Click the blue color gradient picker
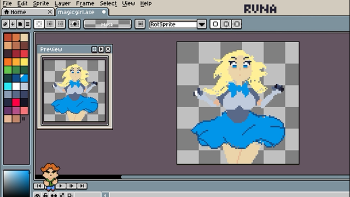This screenshot has width=350, height=197. 16,184
